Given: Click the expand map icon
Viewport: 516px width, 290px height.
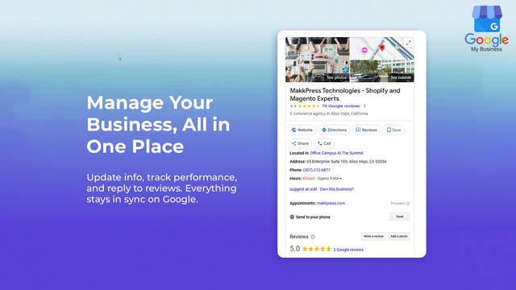Looking at the screenshot, I should click(x=408, y=43).
